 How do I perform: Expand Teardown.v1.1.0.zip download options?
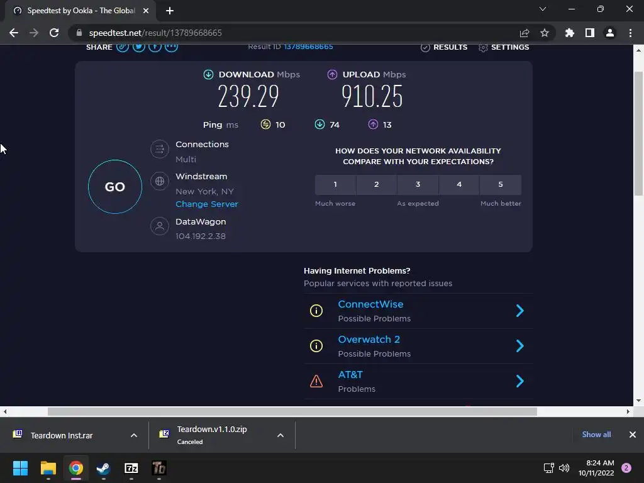(x=280, y=435)
